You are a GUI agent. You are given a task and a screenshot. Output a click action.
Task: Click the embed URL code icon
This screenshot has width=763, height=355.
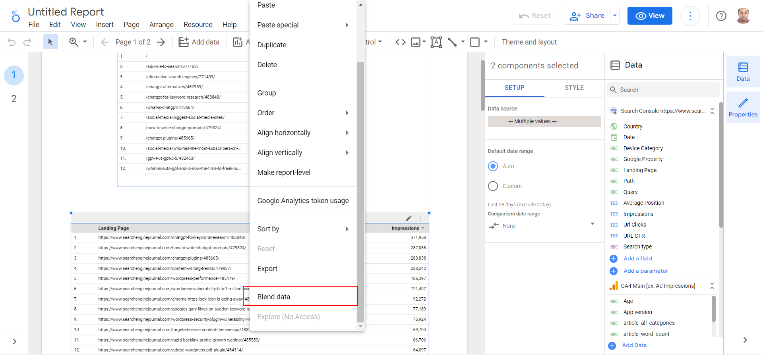tap(400, 42)
